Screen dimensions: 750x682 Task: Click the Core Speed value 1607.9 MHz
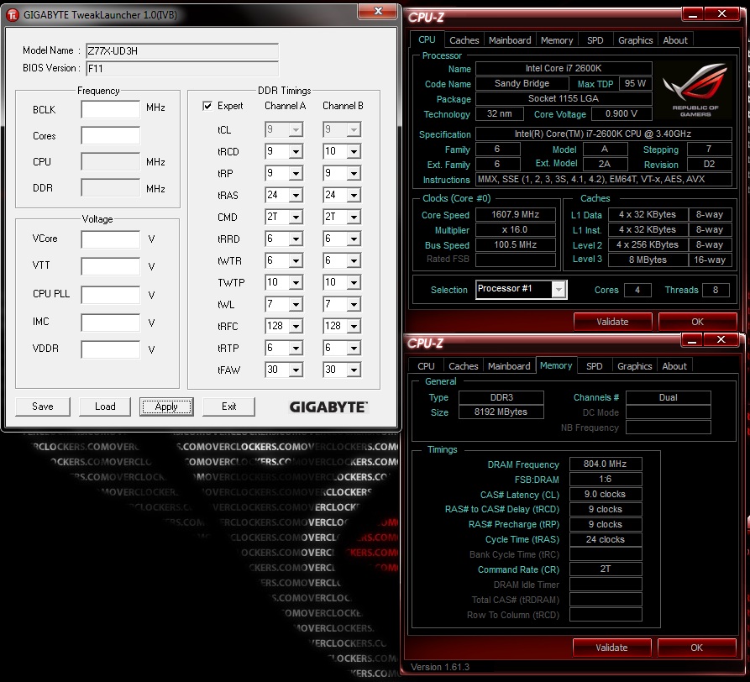tap(516, 214)
